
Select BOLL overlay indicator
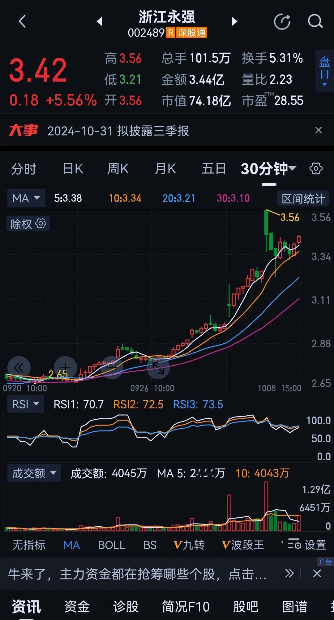pyautogui.click(x=112, y=545)
